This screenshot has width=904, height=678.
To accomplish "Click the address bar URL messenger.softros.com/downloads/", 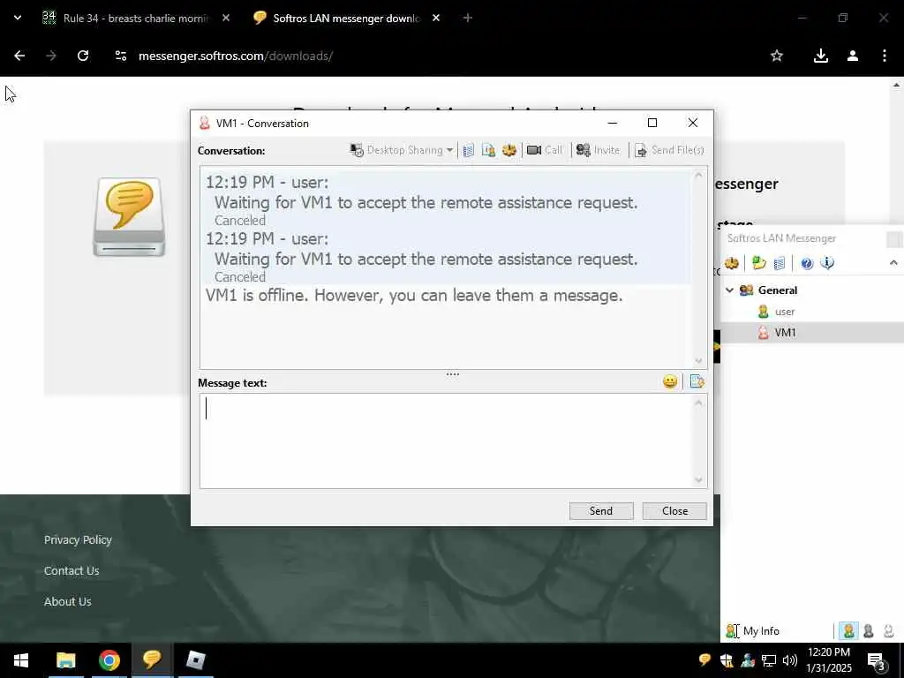I will tap(236, 56).
